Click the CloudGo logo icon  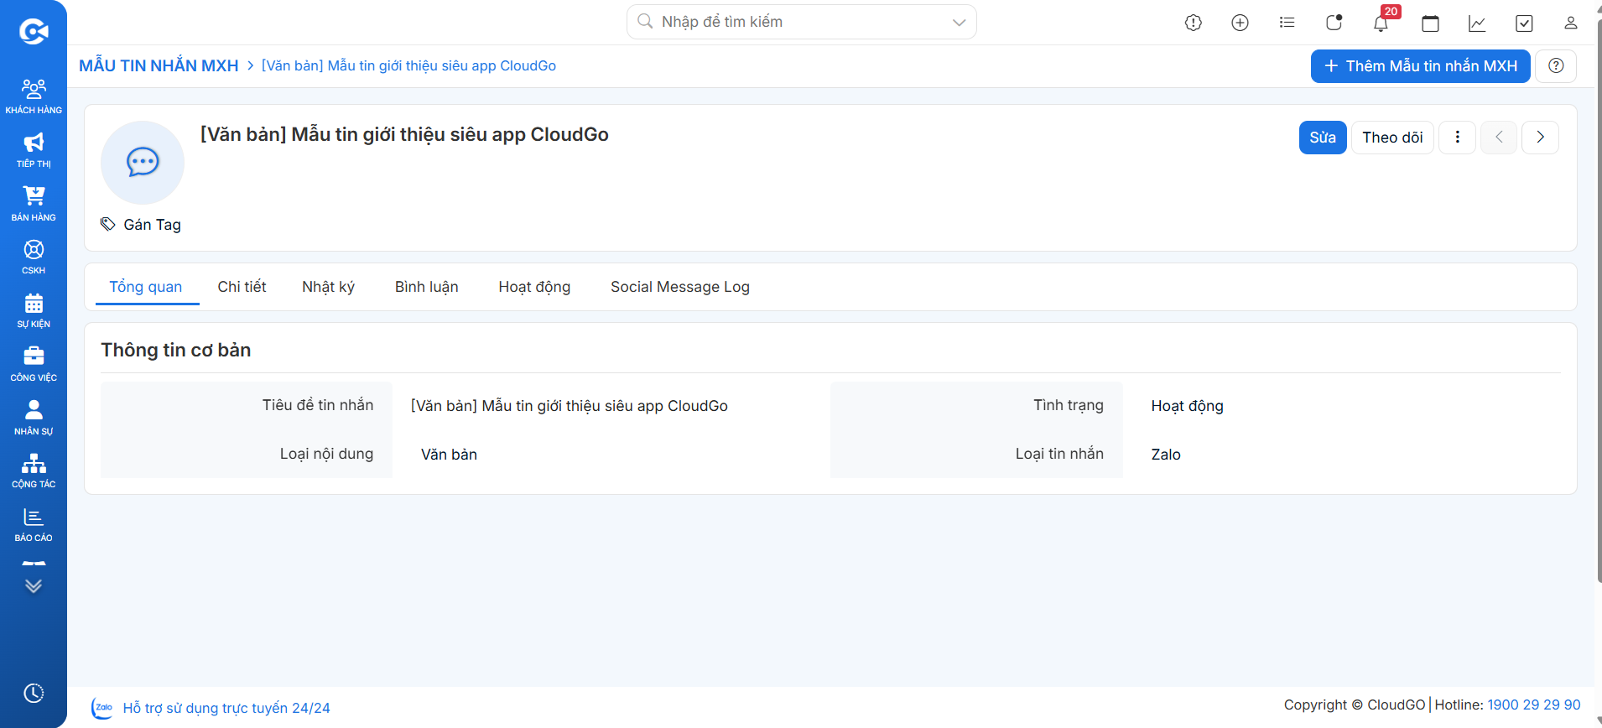coord(34,32)
